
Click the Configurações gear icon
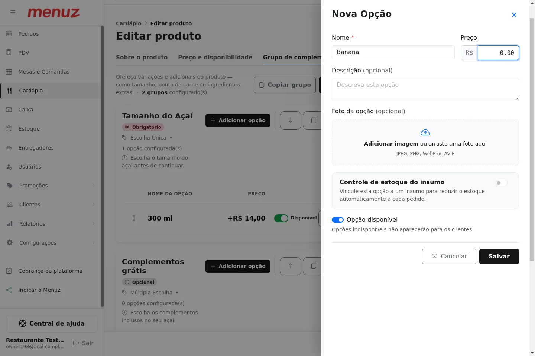click(10, 243)
